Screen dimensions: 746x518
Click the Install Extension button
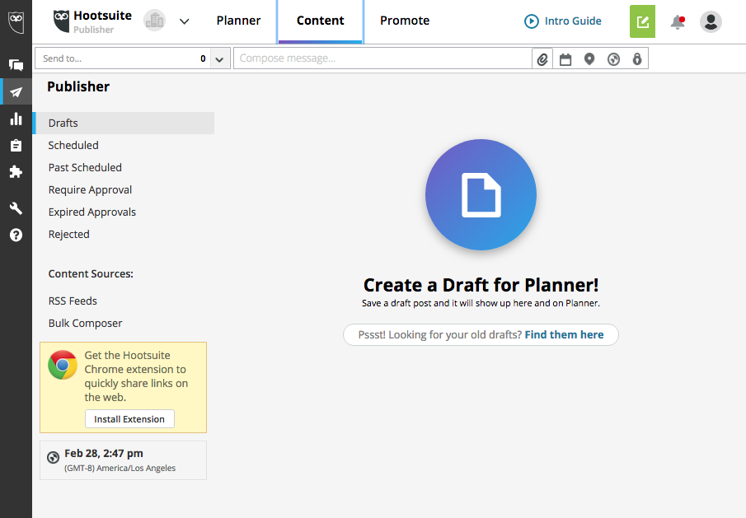click(x=129, y=418)
